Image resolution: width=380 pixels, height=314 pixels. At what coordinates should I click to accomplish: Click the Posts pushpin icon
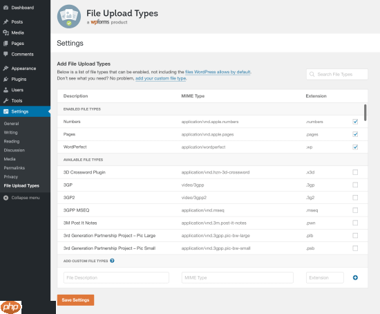point(6,22)
